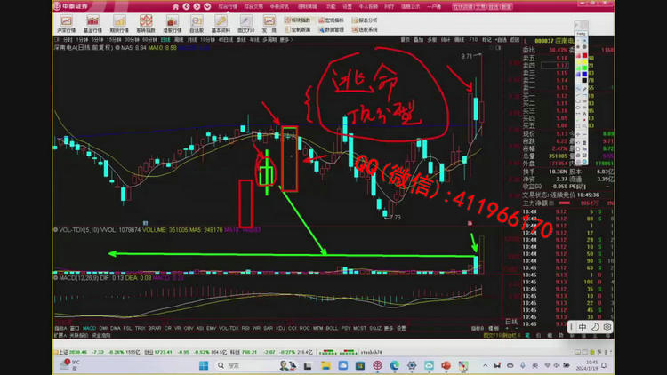Pick the red color in drawing palette
667x375 pixels.
point(584,56)
